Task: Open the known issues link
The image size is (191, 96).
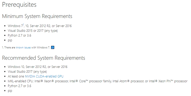Action: pyautogui.click(x=23, y=48)
